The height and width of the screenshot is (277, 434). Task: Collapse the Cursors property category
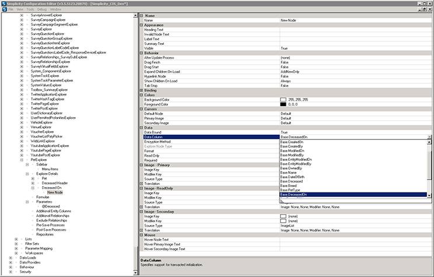pos(141,109)
